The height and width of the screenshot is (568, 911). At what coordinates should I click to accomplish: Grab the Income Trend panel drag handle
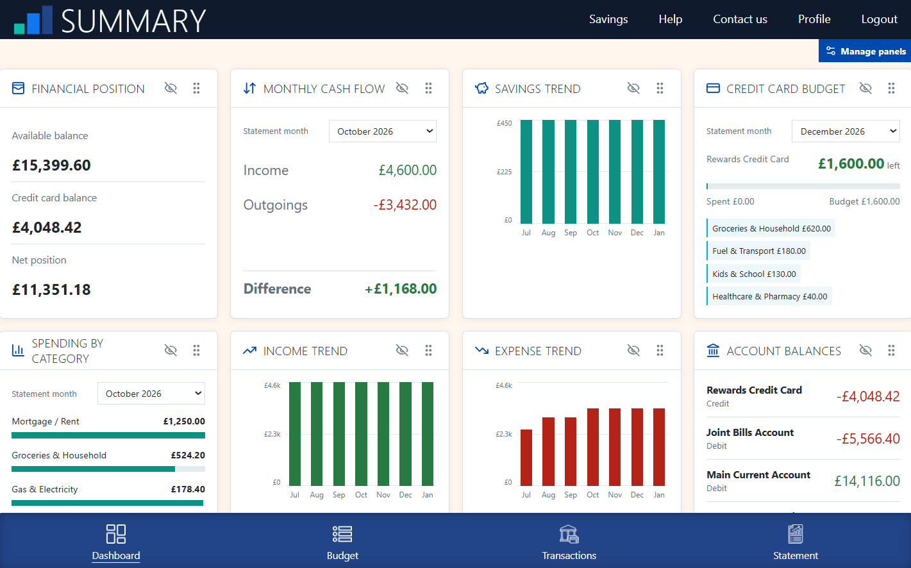tap(428, 351)
